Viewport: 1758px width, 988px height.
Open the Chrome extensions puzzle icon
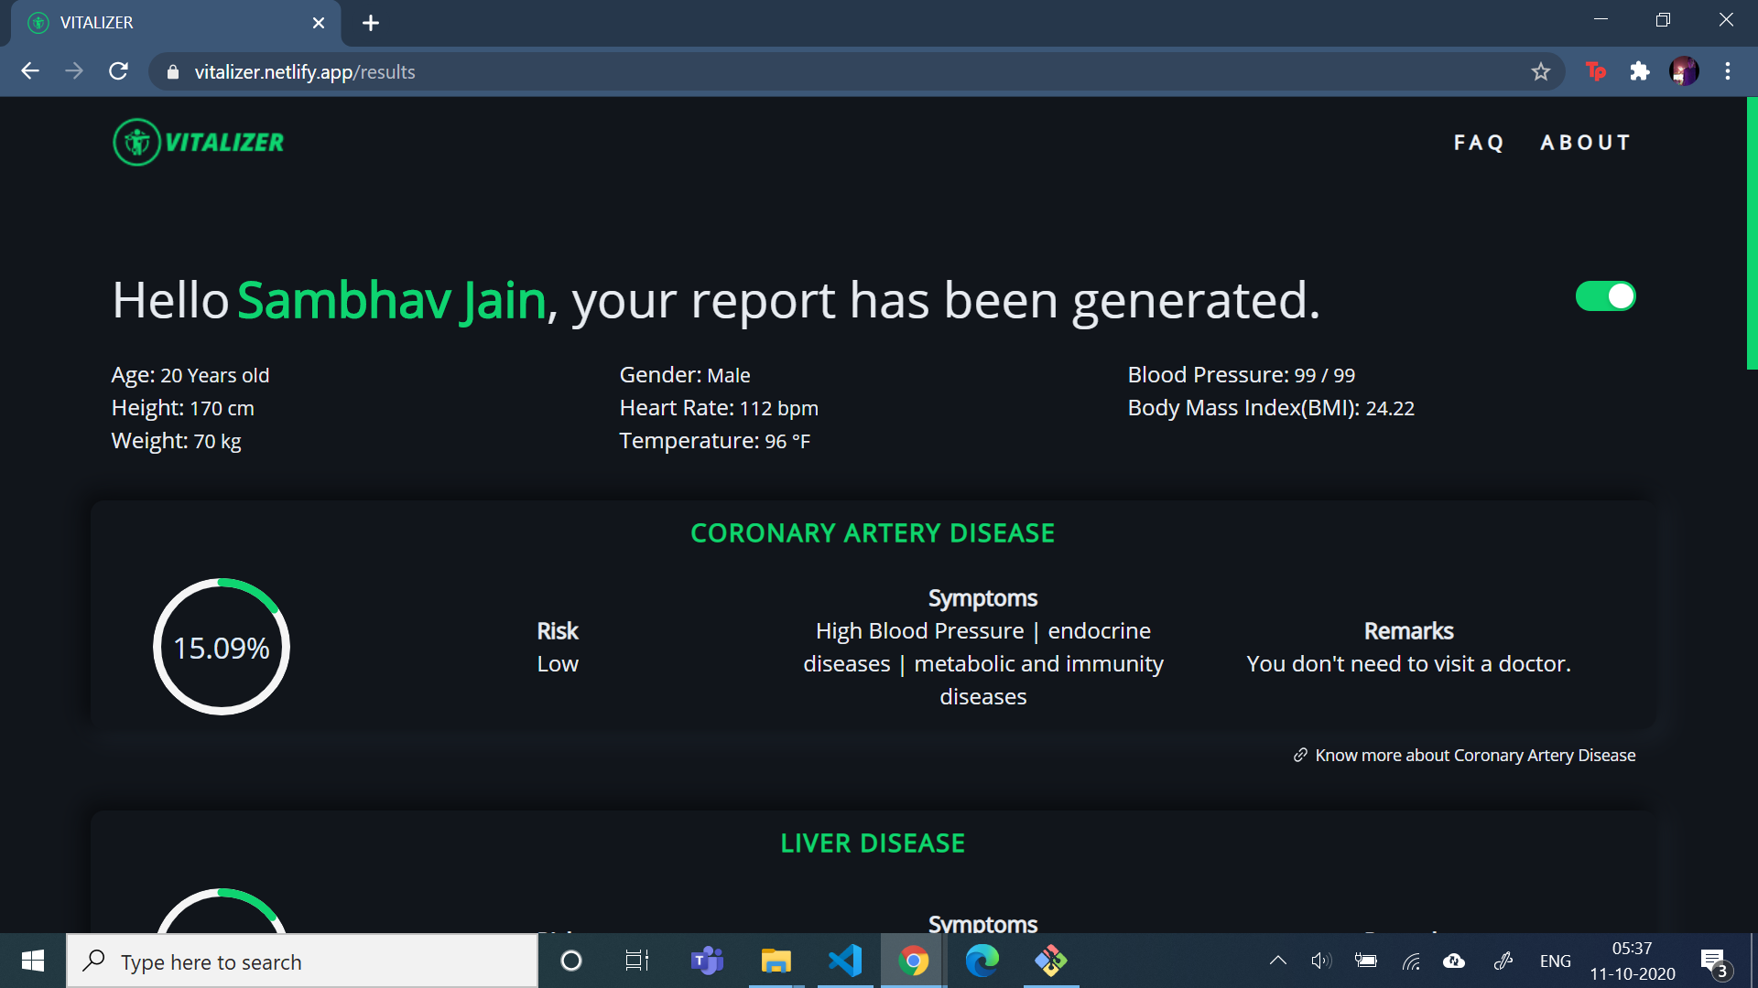point(1639,71)
